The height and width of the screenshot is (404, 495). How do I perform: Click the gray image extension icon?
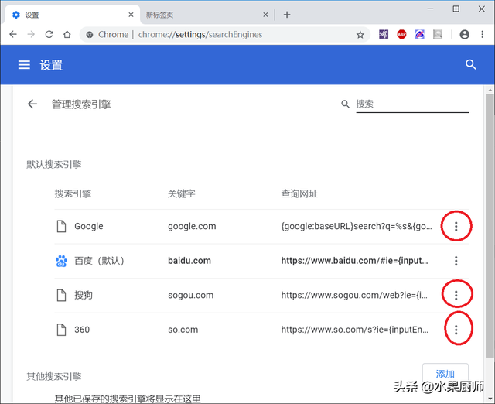[x=438, y=34]
